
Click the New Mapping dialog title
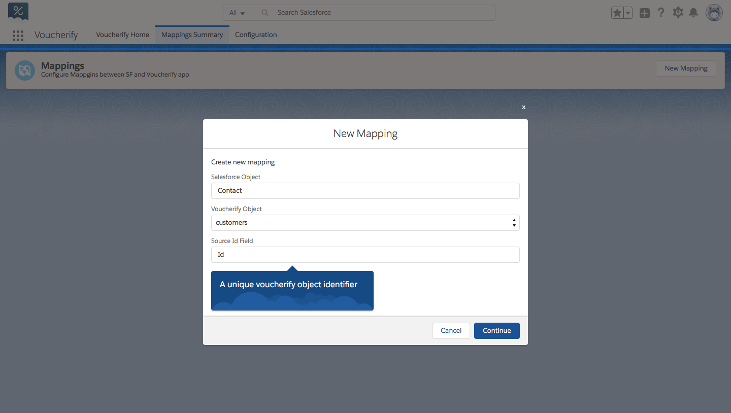365,134
